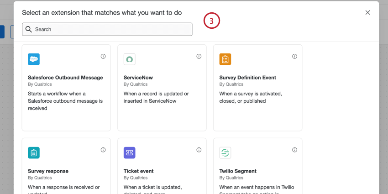Pick the Survey Definition Event description text
Viewport: 388px width, 194px height.
251,97
